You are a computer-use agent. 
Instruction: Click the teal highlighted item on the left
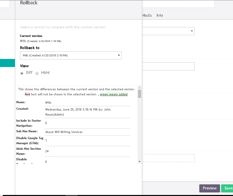[8, 63]
